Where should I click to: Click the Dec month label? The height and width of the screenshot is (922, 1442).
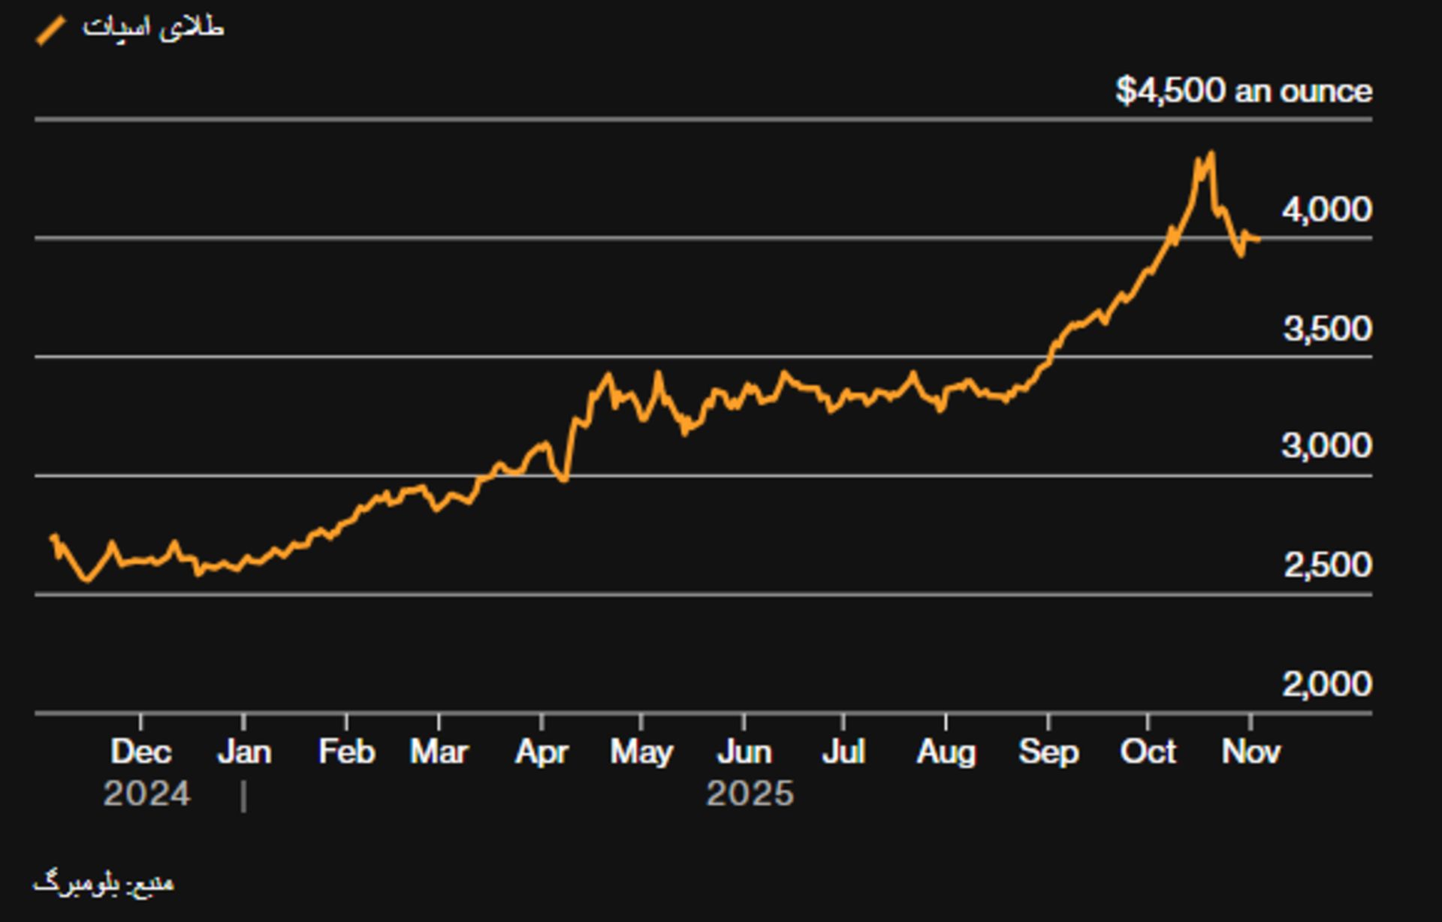[141, 752]
